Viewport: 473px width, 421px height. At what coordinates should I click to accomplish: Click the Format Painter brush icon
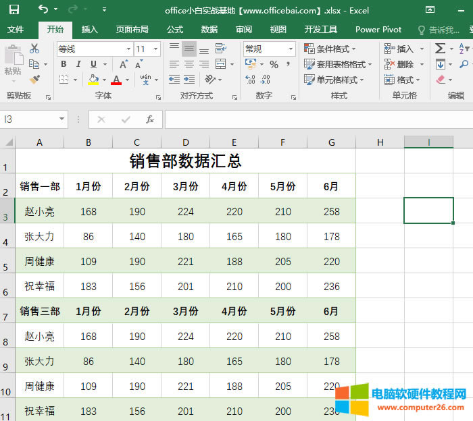[34, 80]
